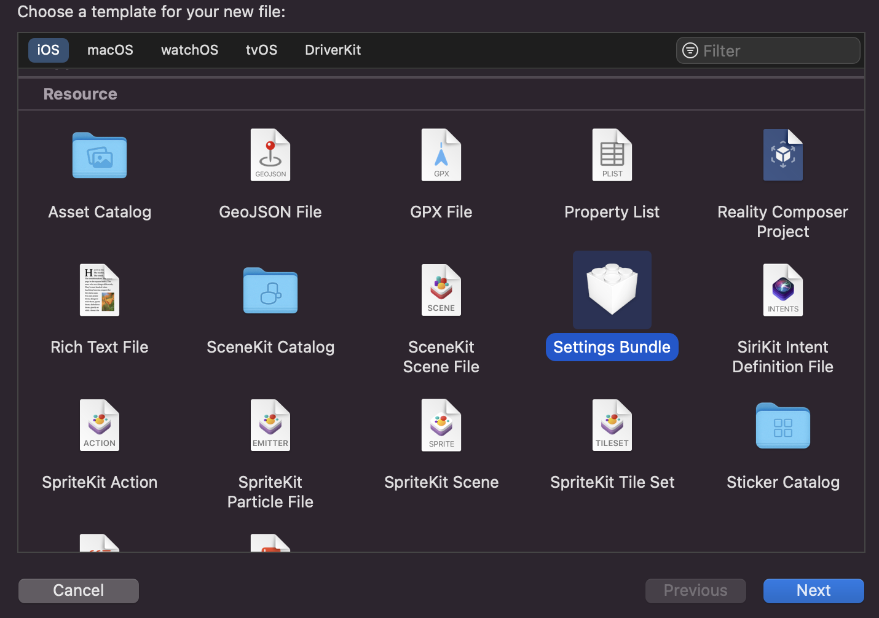
Task: Click the Previous button
Action: pyautogui.click(x=696, y=590)
